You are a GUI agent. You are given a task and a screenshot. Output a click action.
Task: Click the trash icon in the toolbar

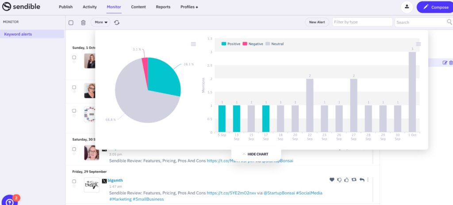83,22
